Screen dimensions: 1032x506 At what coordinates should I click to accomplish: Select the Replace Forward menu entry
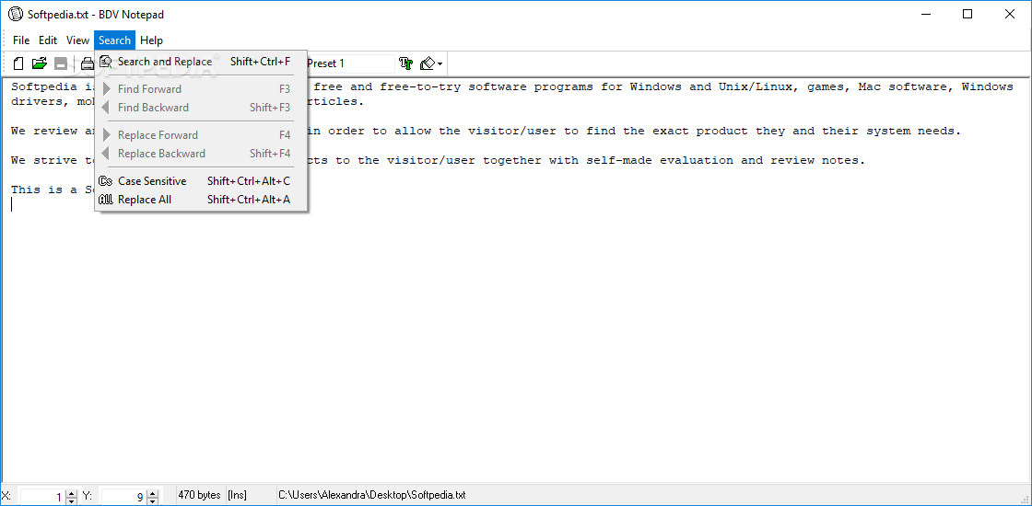[x=201, y=134]
